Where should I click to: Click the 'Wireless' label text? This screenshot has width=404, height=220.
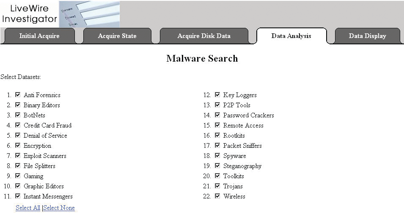point(234,196)
